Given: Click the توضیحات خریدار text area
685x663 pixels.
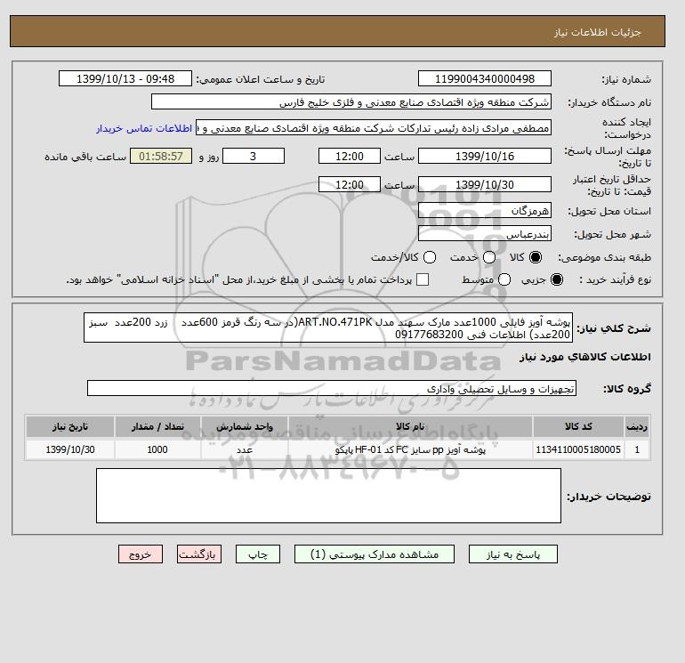Looking at the screenshot, I should pyautogui.click(x=328, y=496).
